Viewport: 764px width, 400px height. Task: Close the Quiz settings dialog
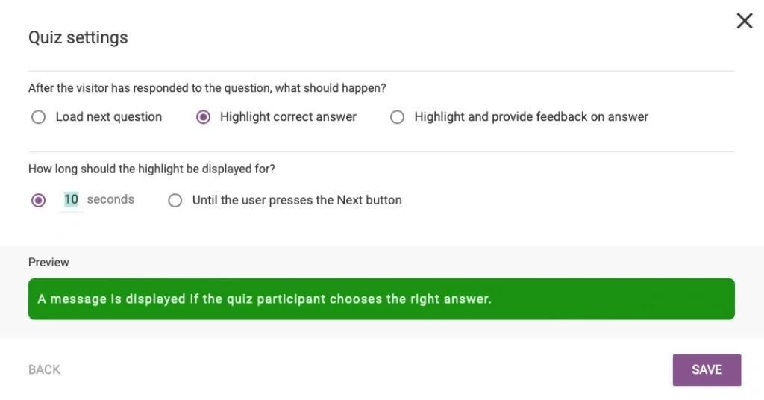tap(744, 21)
